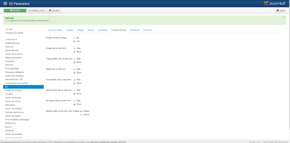Switch to the Images tab

pos(80,30)
